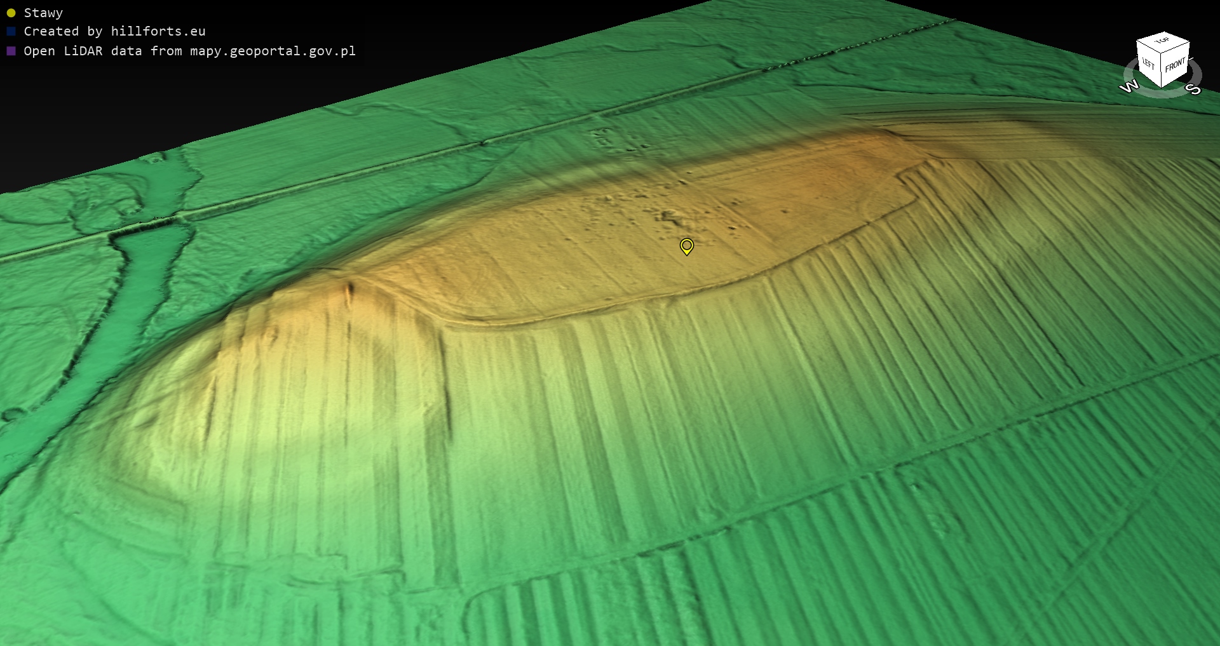The height and width of the screenshot is (646, 1220).
Task: Select the Stawy legend label
Action: pos(43,13)
